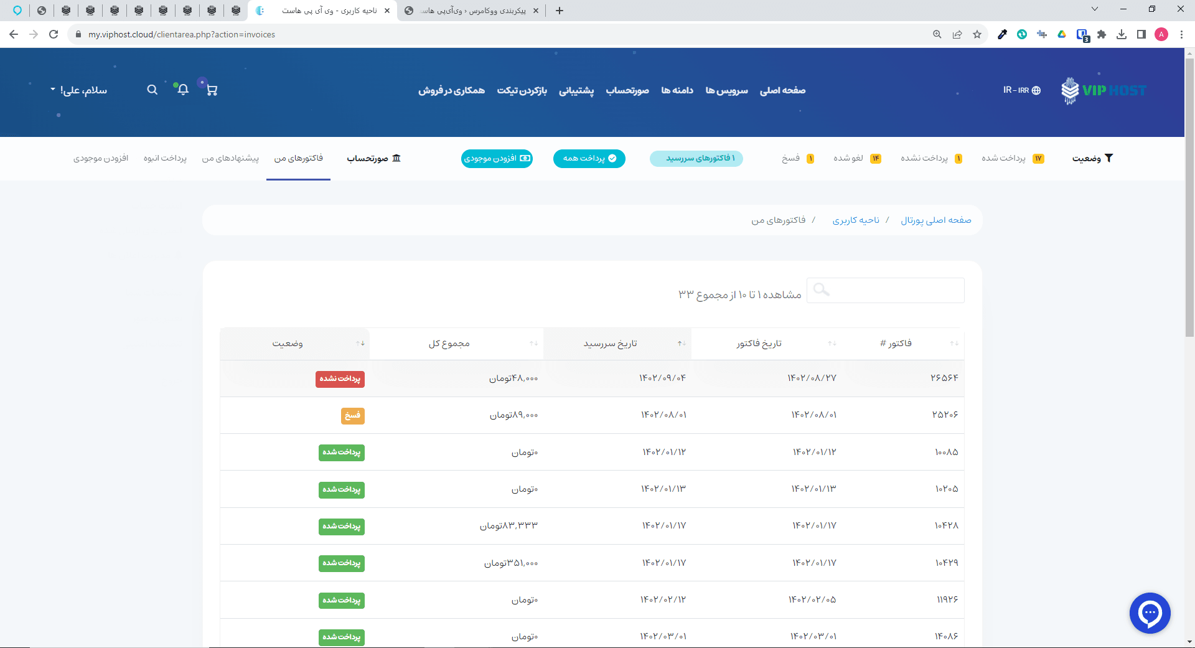Switch to the فاکتورهای من tab
This screenshot has width=1195, height=648.
tap(298, 158)
